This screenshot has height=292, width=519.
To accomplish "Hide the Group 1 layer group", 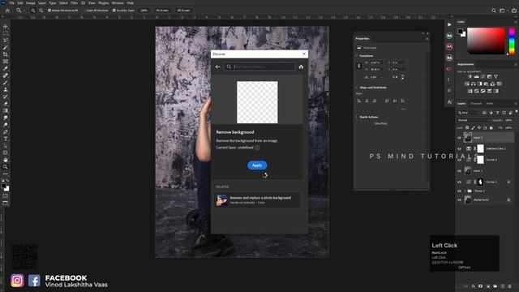I will [459, 191].
